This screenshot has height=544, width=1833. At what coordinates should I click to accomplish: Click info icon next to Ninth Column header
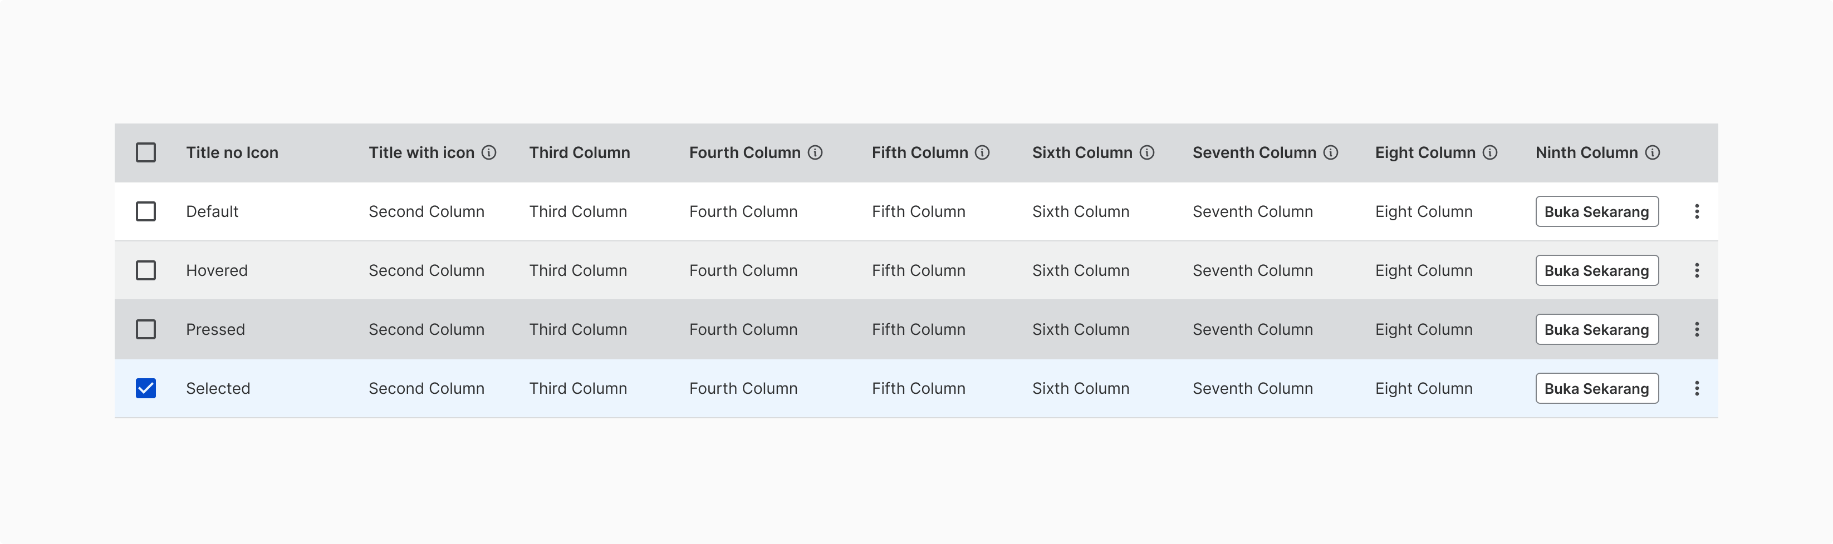(x=1653, y=153)
